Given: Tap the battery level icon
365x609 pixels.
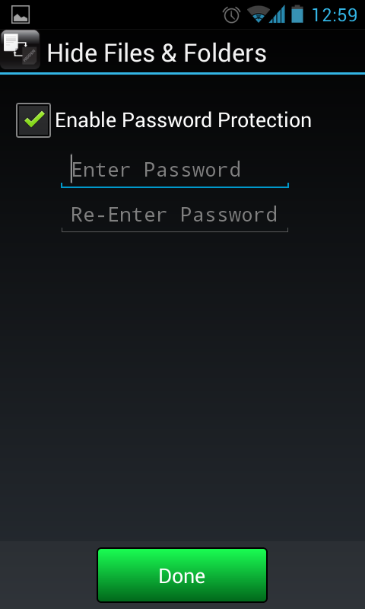Looking at the screenshot, I should click(x=297, y=14).
